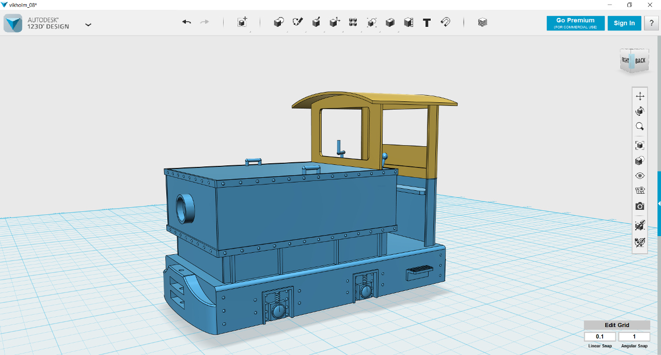Open the Sketch tool menu
The width and height of the screenshot is (661, 355).
297,22
